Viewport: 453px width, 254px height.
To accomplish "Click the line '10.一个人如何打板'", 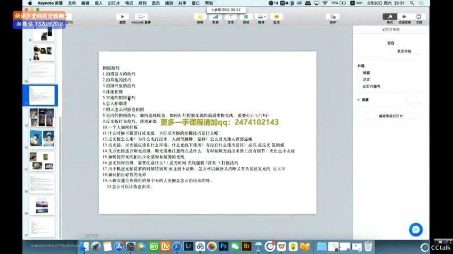I will click(x=120, y=127).
